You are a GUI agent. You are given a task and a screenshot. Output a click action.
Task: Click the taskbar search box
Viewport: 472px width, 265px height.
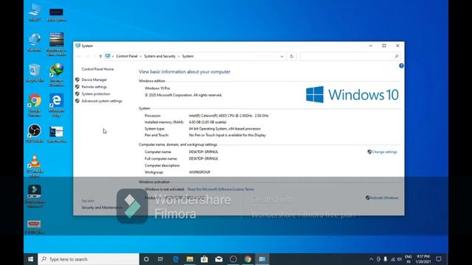88,259
